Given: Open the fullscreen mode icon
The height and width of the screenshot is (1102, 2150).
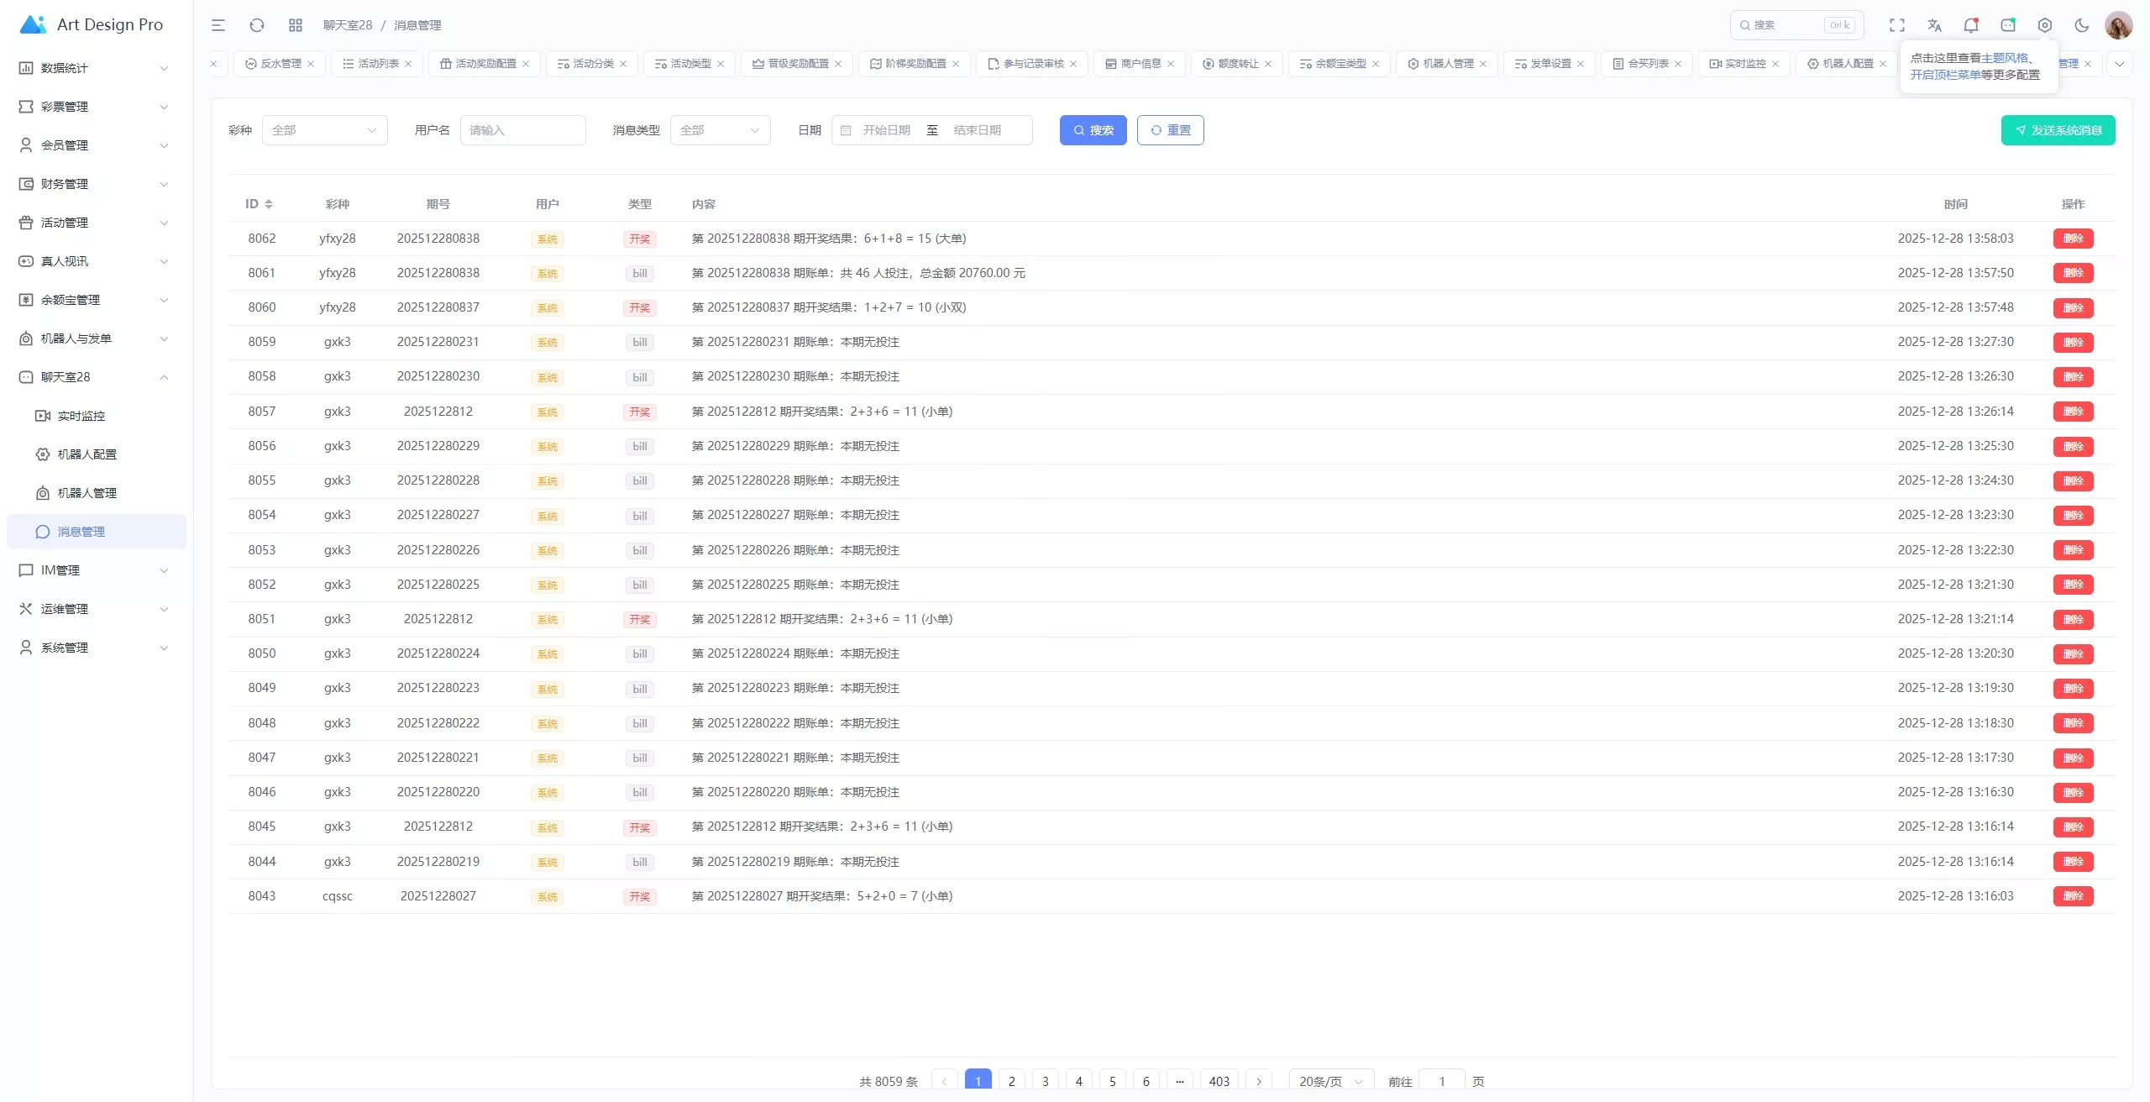Looking at the screenshot, I should [x=1897, y=25].
